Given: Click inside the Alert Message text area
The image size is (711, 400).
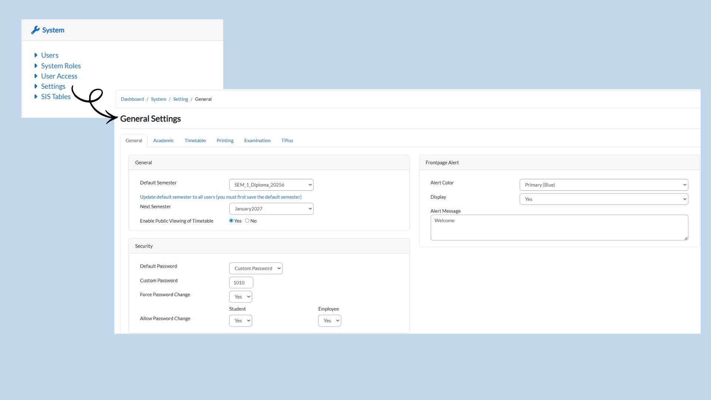Looking at the screenshot, I should 559,227.
